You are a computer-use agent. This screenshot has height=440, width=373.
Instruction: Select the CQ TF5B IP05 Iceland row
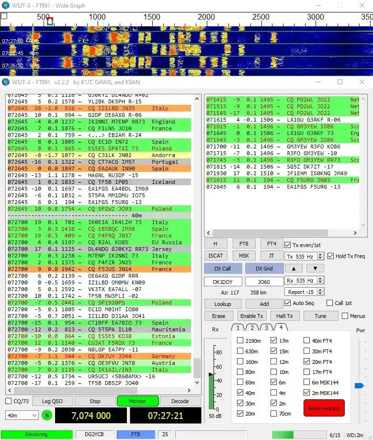click(x=99, y=182)
